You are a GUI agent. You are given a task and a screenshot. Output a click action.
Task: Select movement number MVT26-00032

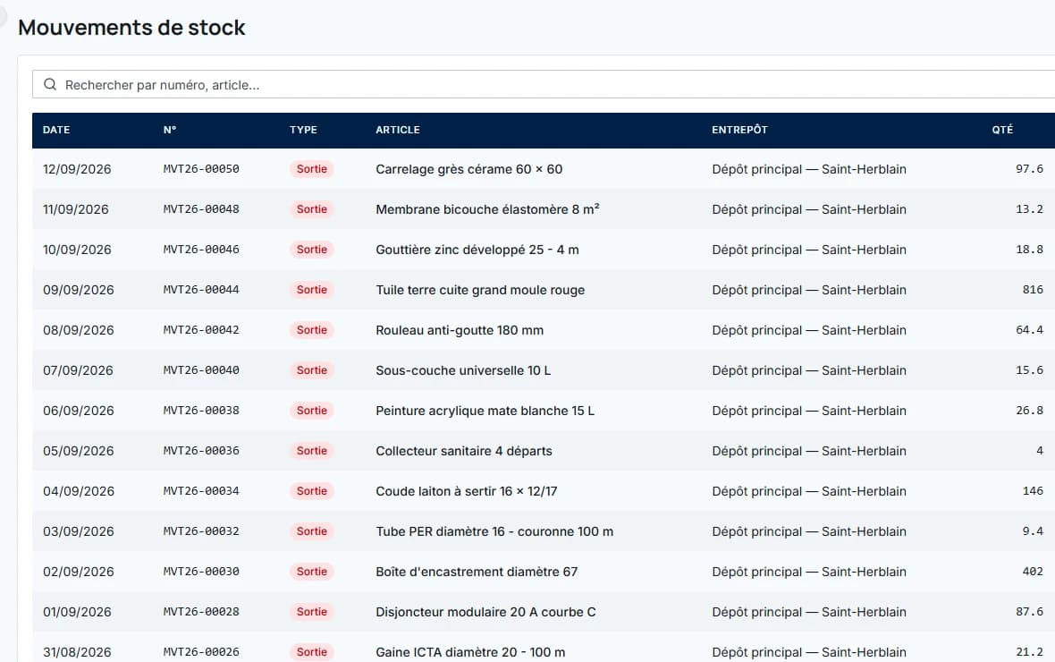point(201,531)
